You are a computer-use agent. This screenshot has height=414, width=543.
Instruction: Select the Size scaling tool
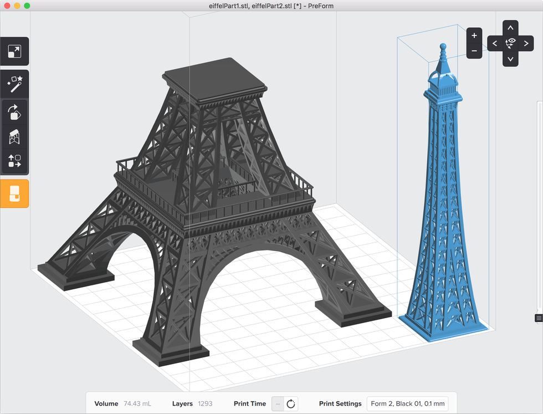click(14, 51)
